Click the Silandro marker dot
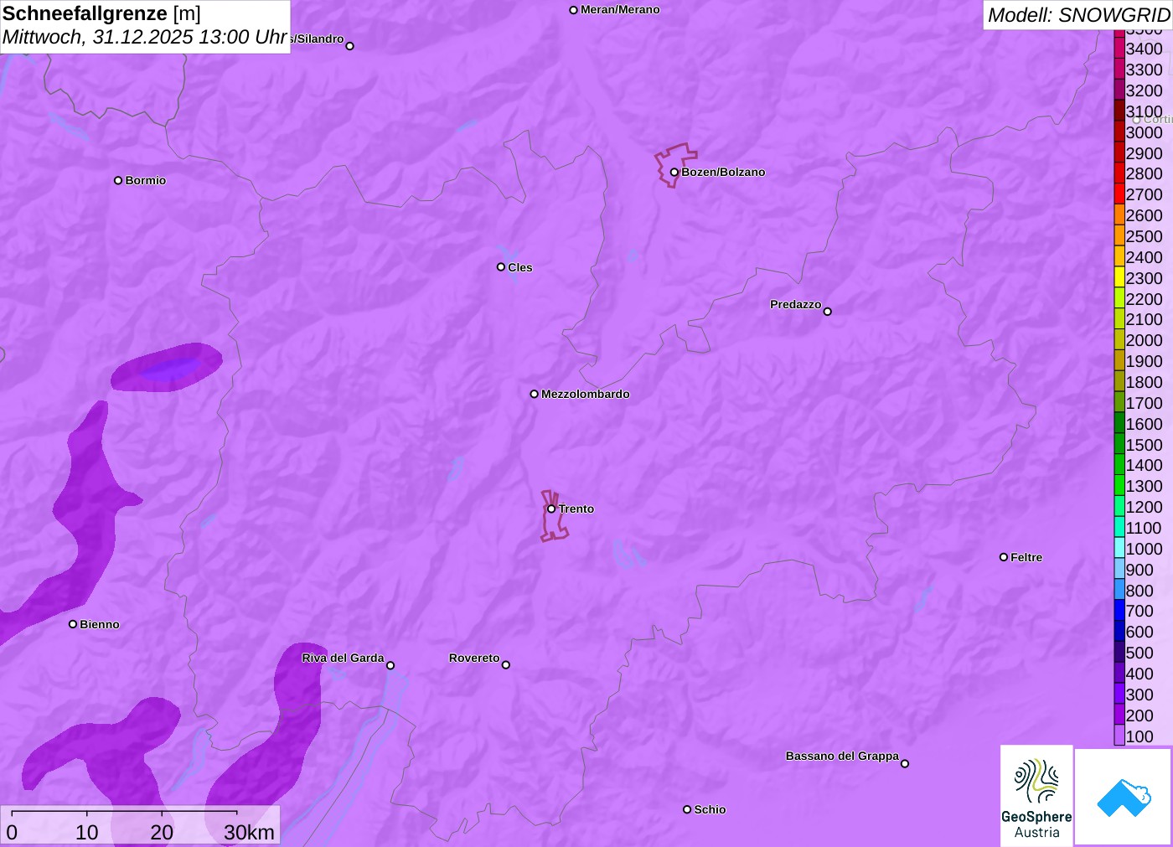Viewport: 1173px width, 847px height. point(349,46)
